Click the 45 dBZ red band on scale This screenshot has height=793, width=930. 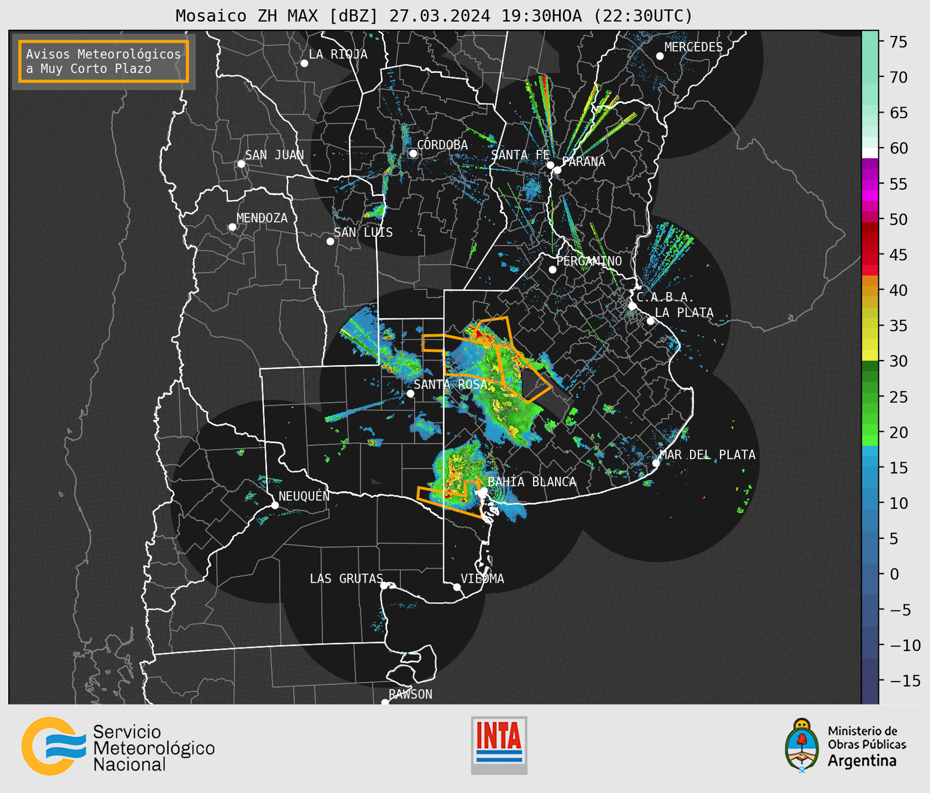(x=870, y=255)
